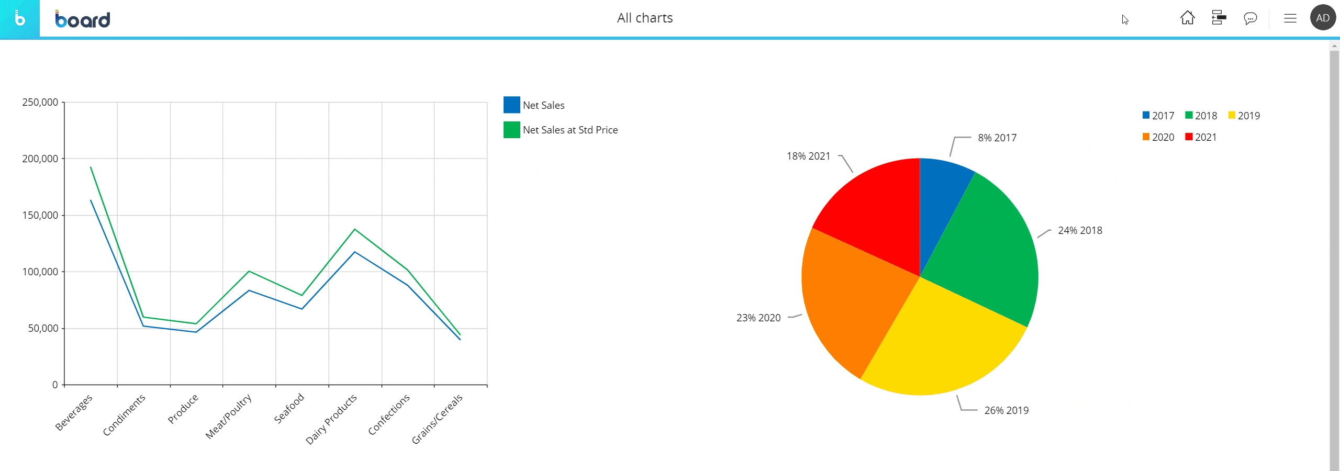
Task: Click the scrollbar up arrow
Action: [x=1334, y=46]
